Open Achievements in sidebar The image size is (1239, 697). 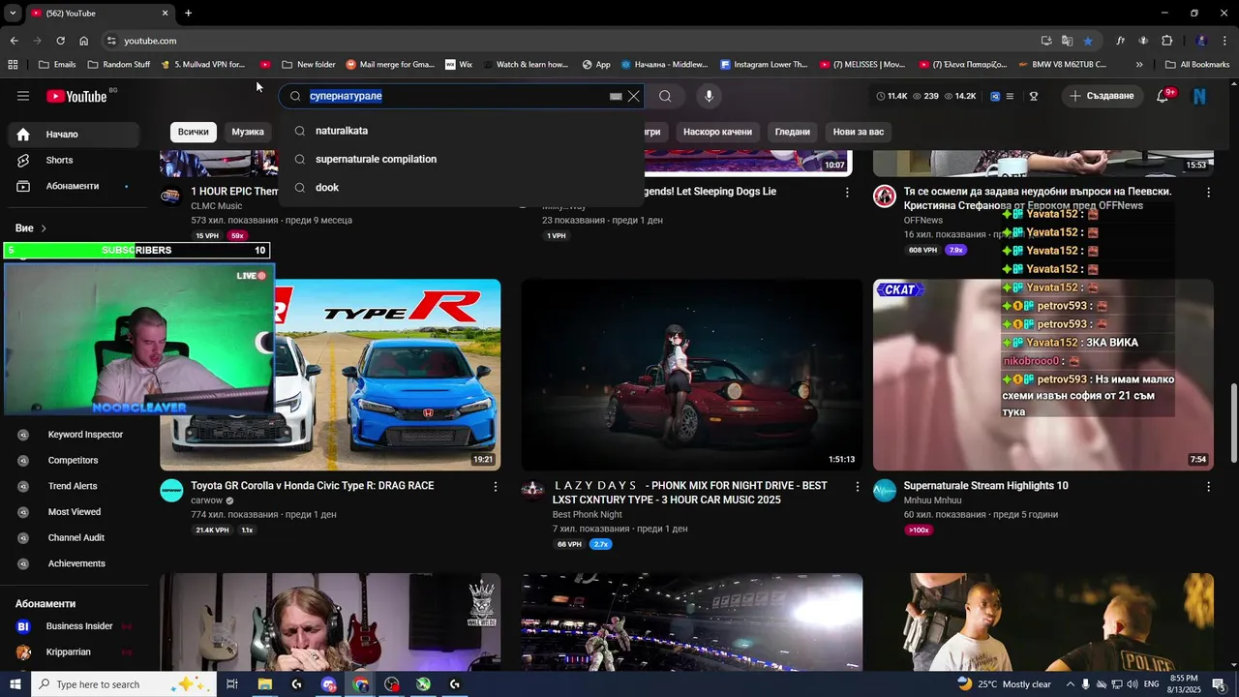(x=76, y=563)
